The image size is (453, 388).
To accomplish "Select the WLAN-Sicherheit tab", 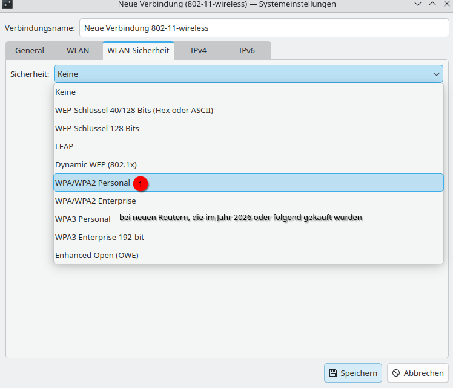I will pyautogui.click(x=138, y=51).
